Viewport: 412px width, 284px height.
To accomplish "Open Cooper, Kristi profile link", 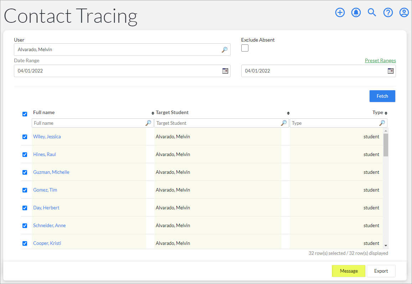I will click(x=47, y=243).
